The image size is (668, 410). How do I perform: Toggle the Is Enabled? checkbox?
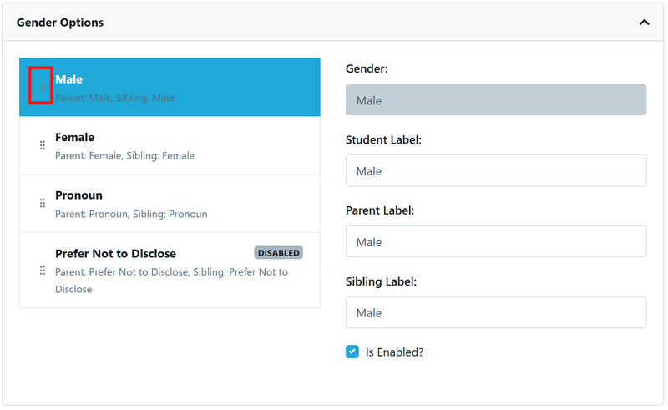click(x=352, y=352)
